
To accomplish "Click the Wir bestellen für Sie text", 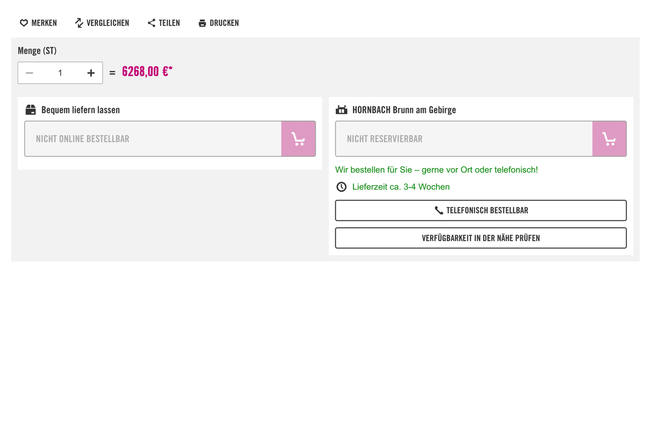I will click(x=436, y=170).
